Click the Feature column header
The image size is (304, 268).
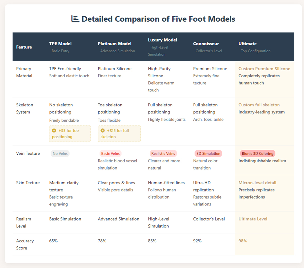[x=24, y=47]
